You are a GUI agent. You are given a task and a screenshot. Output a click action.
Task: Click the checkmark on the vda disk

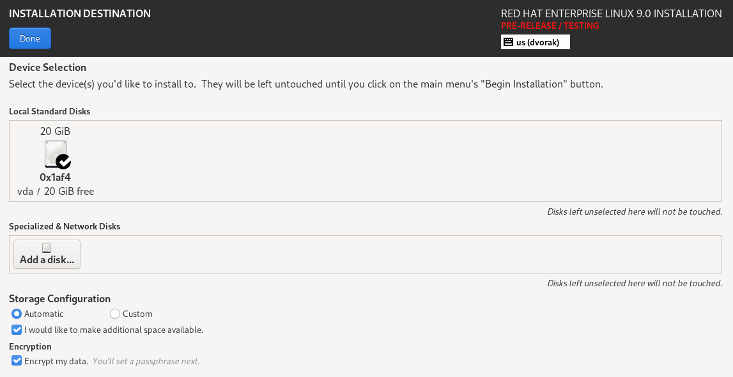click(63, 163)
